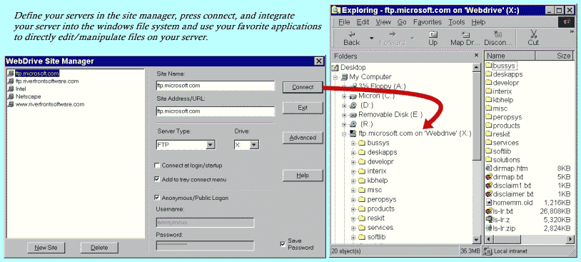Open the Tools menu
The width and height of the screenshot is (581, 262).
tap(457, 22)
